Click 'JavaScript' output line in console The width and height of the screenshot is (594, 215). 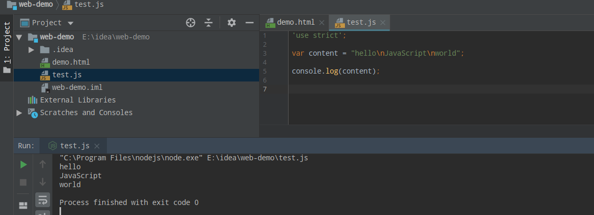(x=81, y=176)
